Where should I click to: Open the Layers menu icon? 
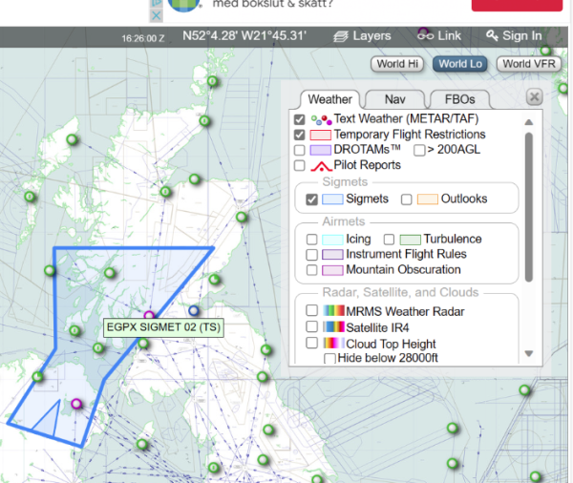coord(341,36)
